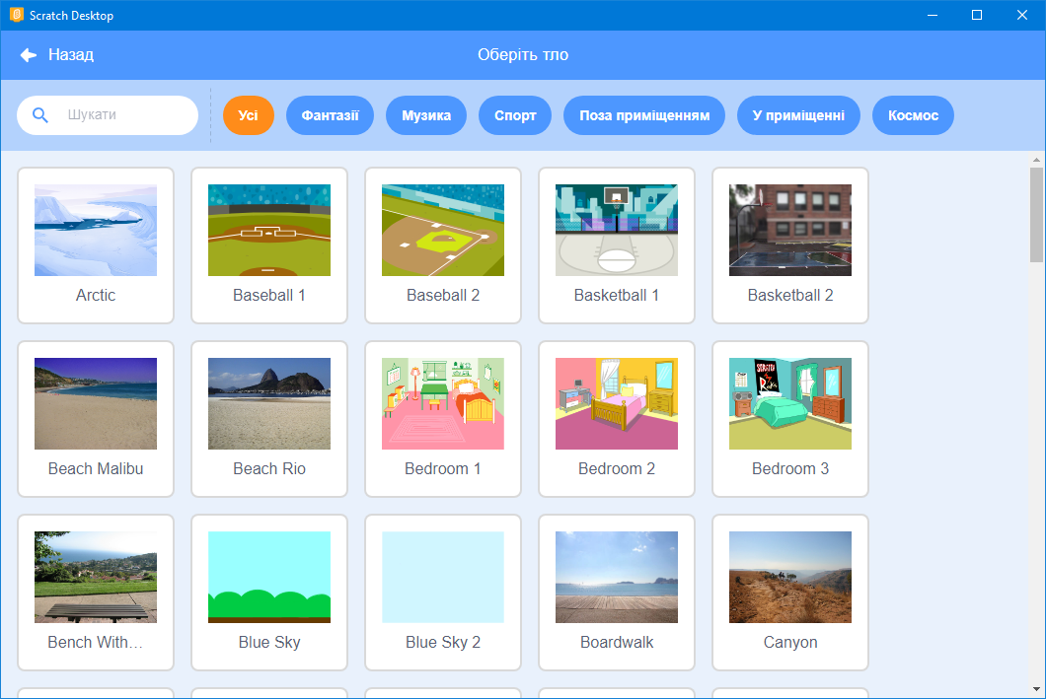The image size is (1046, 699).
Task: Click the magnifier icon in search bar
Action: [40, 114]
